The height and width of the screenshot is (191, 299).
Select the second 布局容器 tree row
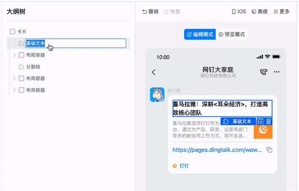pyautogui.click(x=68, y=78)
